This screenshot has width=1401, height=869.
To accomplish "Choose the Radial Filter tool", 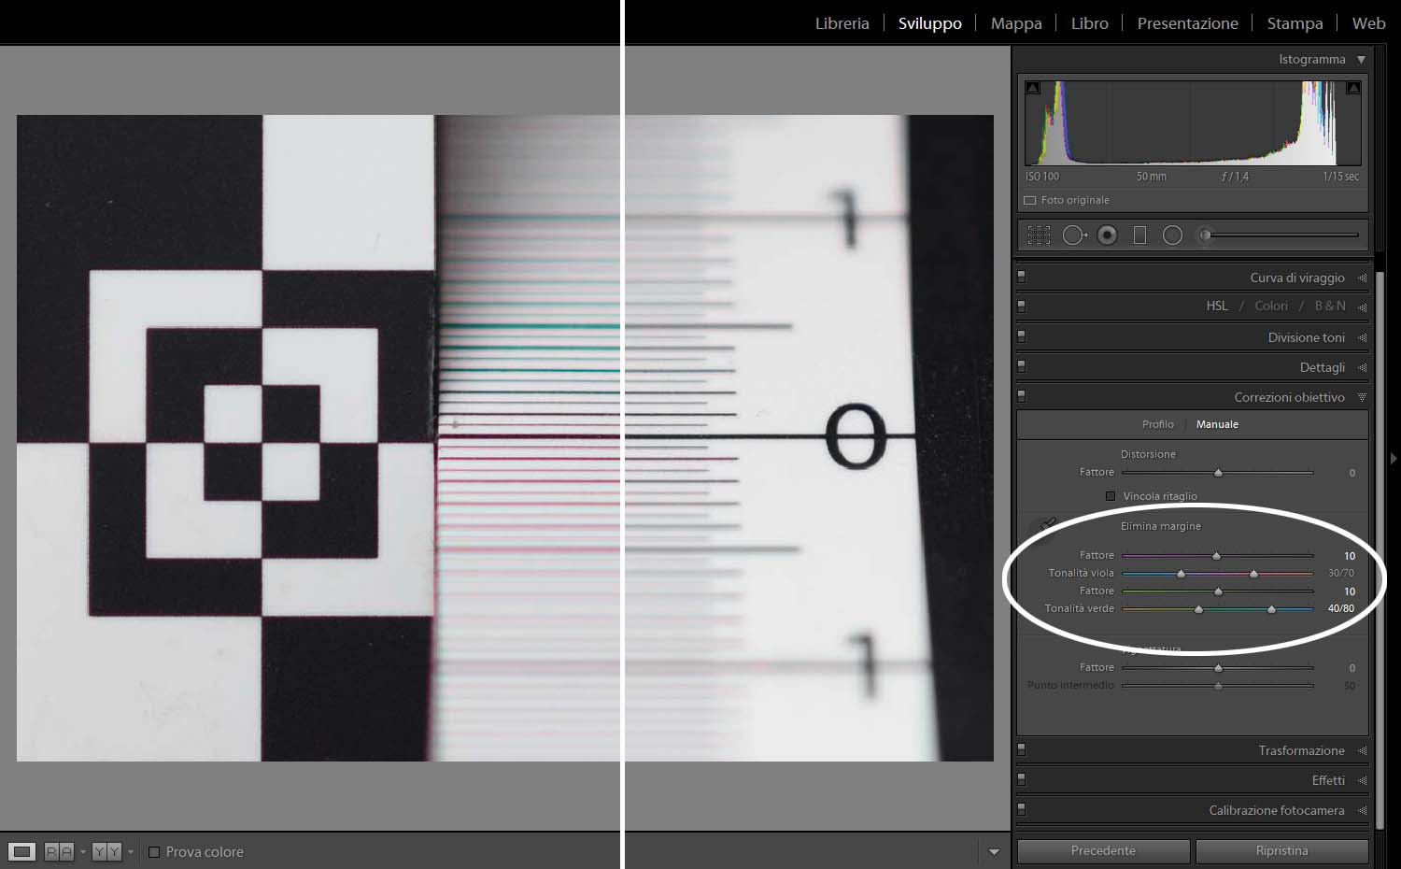I will (x=1172, y=235).
